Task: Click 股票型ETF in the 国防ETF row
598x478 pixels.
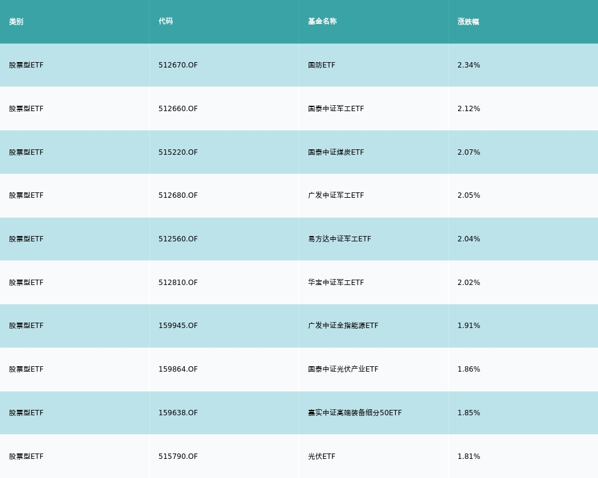Action: pyautogui.click(x=26, y=65)
